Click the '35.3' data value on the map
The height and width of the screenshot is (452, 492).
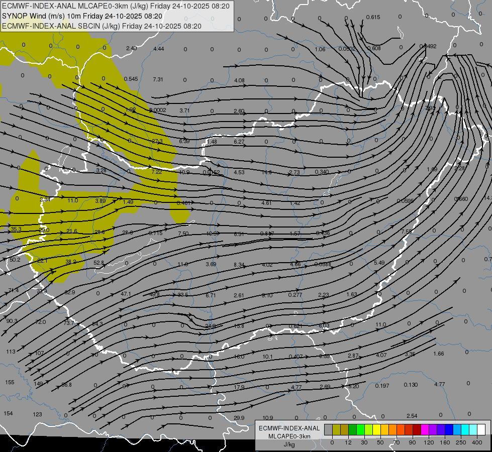point(16,229)
